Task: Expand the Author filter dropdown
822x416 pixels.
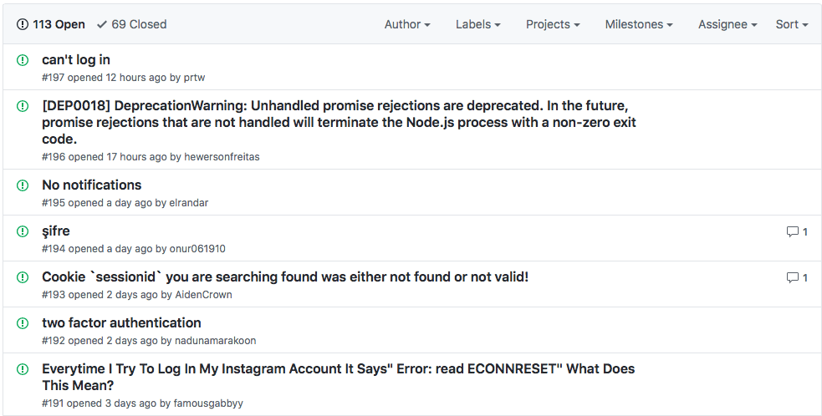Action: tap(407, 24)
